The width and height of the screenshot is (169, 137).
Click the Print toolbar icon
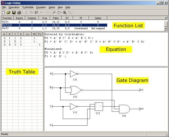pyautogui.click(x=19, y=12)
